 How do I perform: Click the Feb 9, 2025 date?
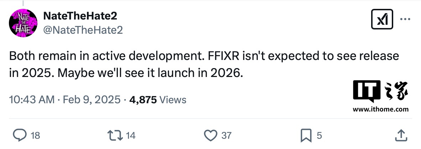pyautogui.click(x=92, y=100)
